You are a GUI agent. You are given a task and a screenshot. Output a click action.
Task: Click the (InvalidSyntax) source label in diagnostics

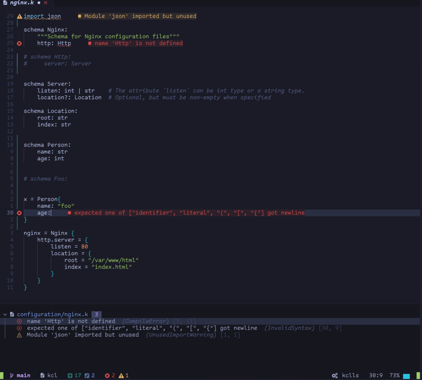pyautogui.click(x=289, y=328)
